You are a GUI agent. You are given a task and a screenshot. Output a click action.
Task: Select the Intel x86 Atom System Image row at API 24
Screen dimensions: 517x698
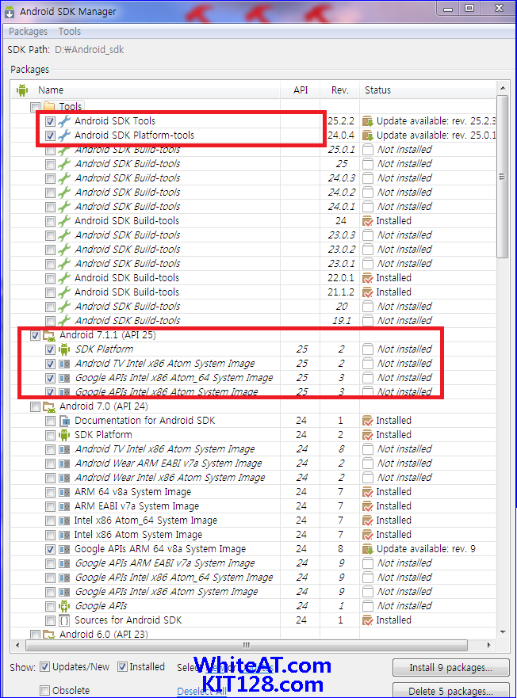pyautogui.click(x=253, y=535)
